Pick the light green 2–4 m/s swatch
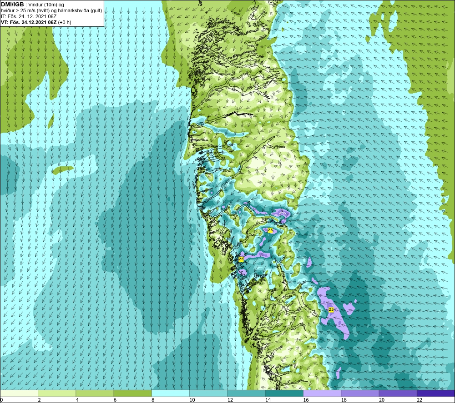This screenshot has height=403, width=455. click(57, 393)
